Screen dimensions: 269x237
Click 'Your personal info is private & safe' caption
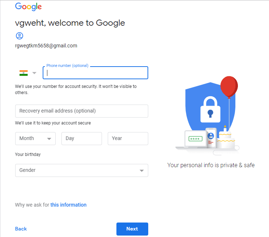[x=211, y=165]
